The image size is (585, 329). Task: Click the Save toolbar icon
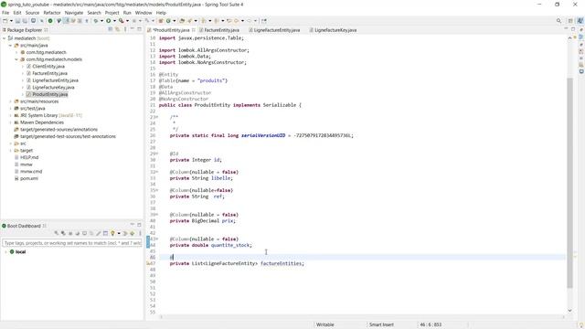[x=17, y=21]
